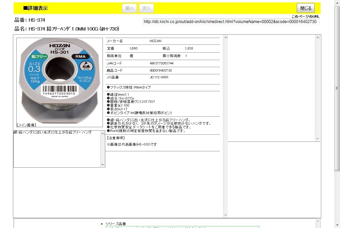Click the 品名 product name heading

[67, 29]
